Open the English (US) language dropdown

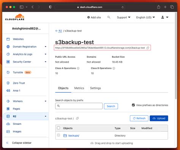(x=145, y=18)
